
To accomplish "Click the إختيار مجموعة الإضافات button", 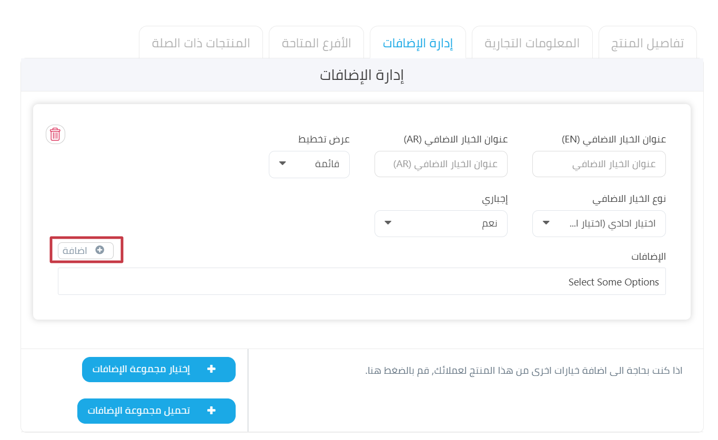I will 159,370.
